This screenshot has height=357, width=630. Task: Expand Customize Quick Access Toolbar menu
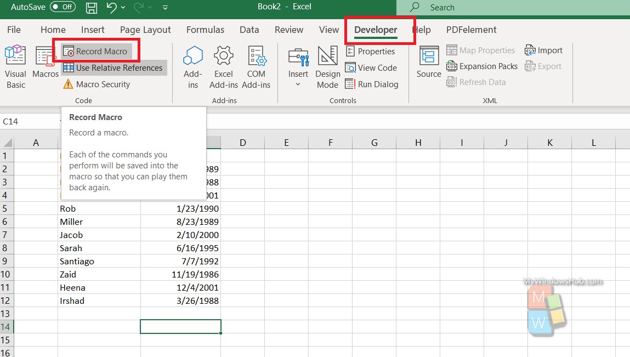point(165,7)
